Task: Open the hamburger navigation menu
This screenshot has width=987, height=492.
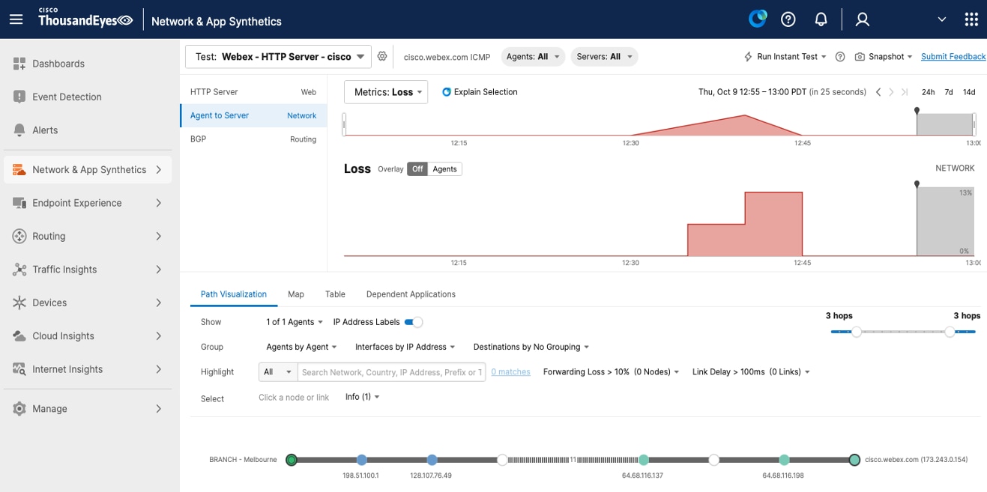Action: tap(16, 20)
